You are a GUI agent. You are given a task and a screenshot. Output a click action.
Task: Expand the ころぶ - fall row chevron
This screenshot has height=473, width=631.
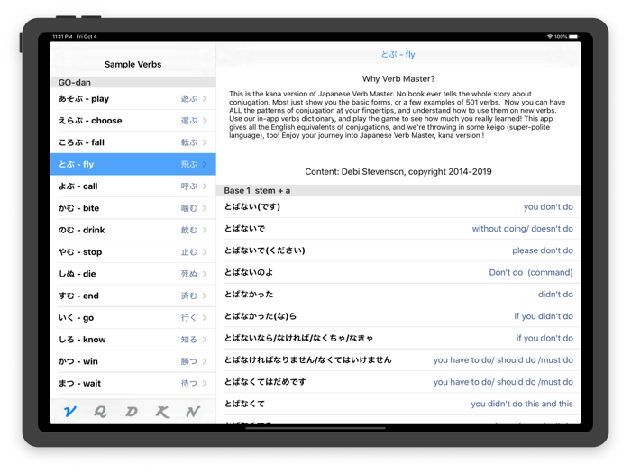click(x=205, y=142)
